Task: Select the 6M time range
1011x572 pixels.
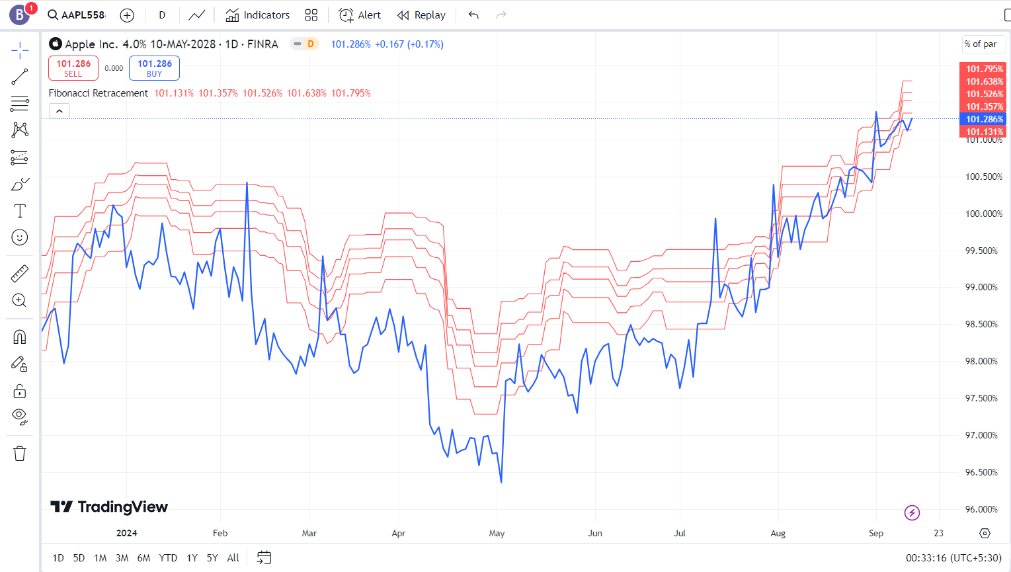Action: tap(143, 558)
